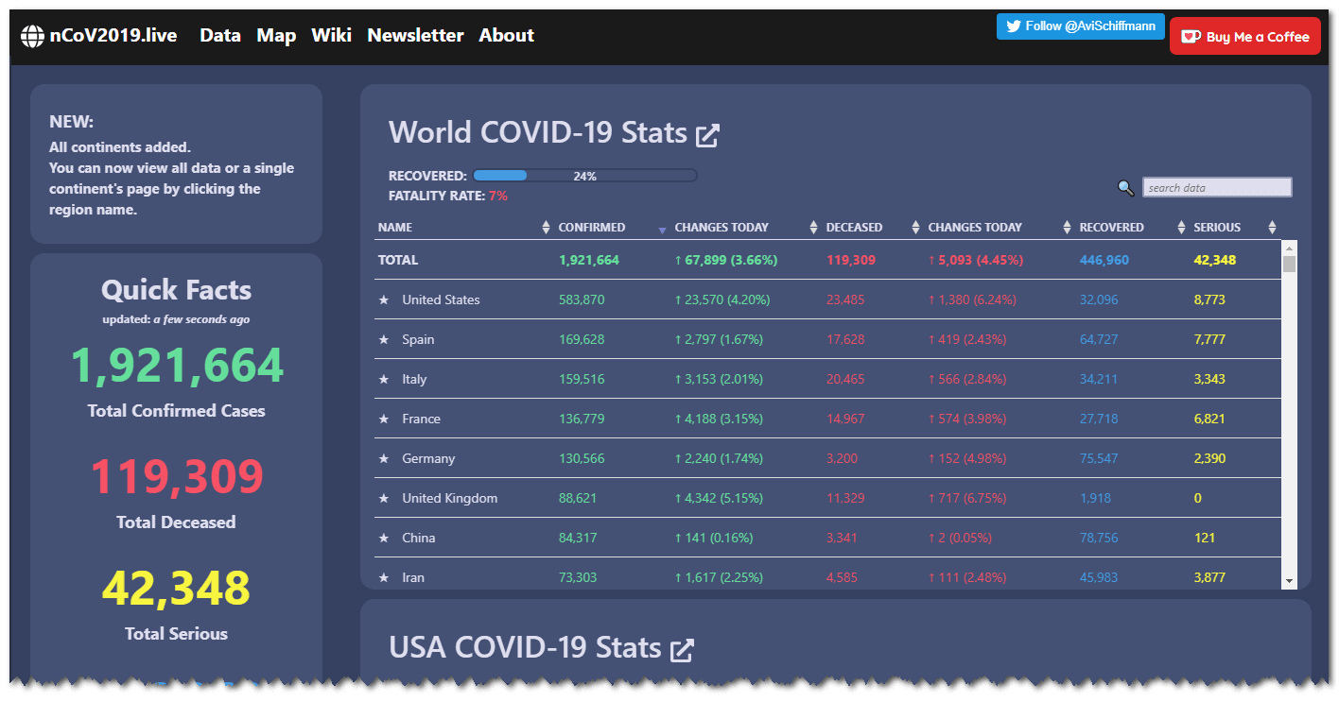This screenshot has height=702, width=1339.
Task: Sort table by the Recovered column header
Action: pos(1111,228)
